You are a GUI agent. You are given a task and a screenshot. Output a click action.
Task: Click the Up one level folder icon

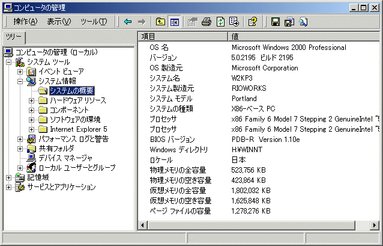[160, 22]
